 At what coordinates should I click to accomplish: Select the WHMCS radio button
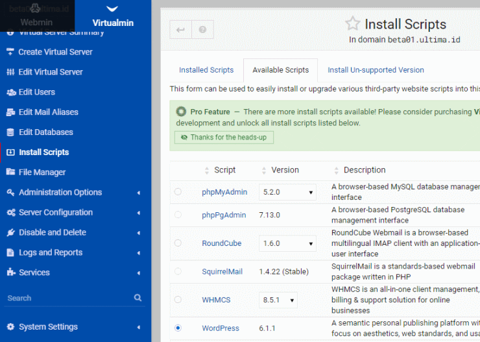(x=178, y=299)
